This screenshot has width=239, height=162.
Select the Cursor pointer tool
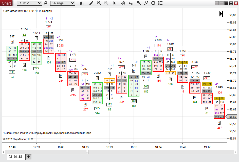115,3
